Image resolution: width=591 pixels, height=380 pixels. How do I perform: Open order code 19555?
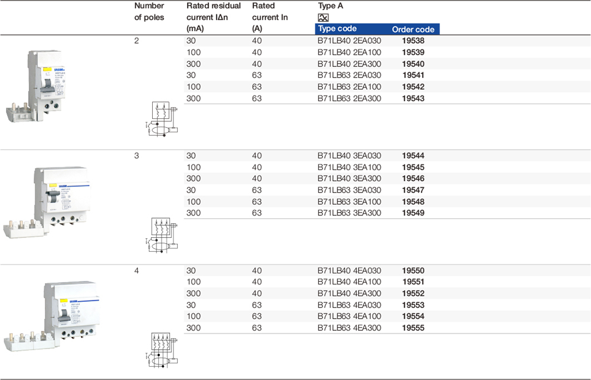(413, 328)
